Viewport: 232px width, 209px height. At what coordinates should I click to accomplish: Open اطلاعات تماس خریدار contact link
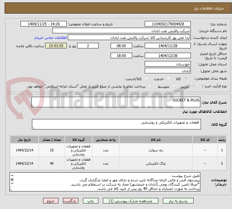[x=51, y=38]
